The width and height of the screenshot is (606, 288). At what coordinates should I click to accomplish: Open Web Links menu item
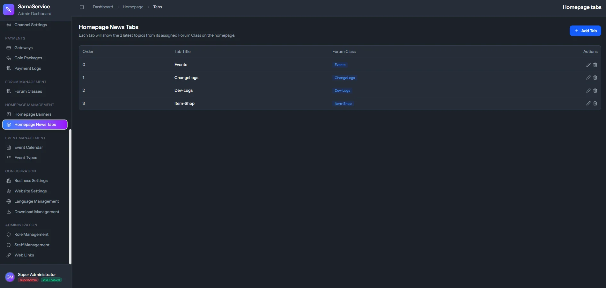(35, 255)
